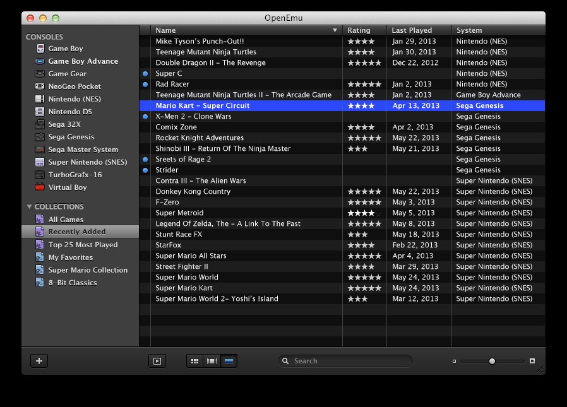567x407 pixels.
Task: Select the Virtual Boy red icon
Action: click(40, 187)
